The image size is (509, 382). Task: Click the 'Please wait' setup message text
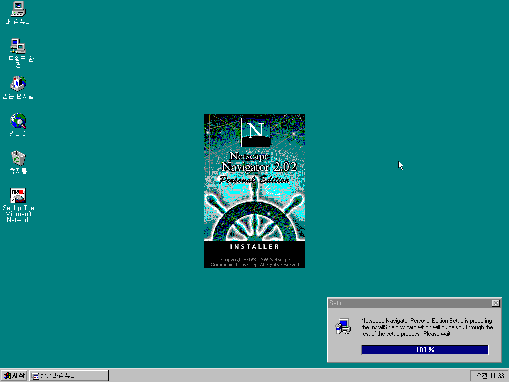click(437, 334)
